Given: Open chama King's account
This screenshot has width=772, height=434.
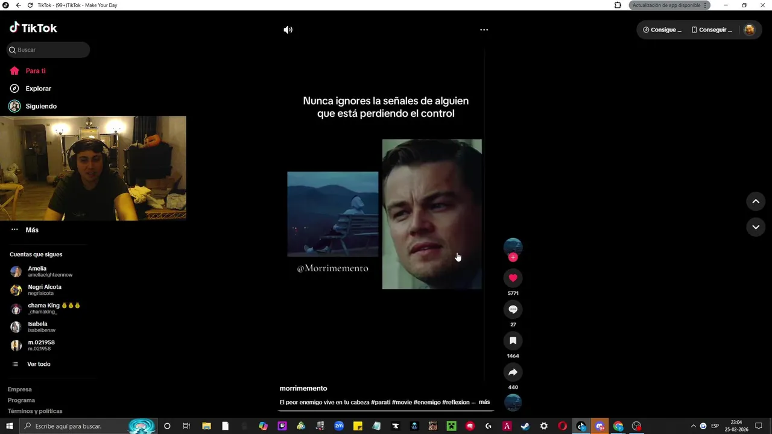Looking at the screenshot, I should 45,309.
